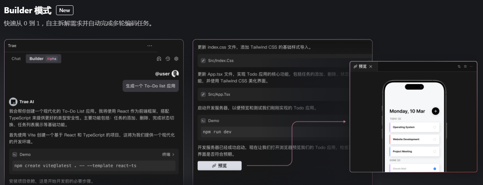
Task: Open the chat history clock icon
Action: (x=168, y=59)
